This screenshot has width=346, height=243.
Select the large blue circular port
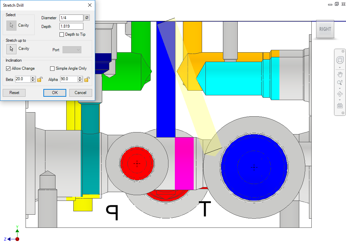[x=254, y=167]
